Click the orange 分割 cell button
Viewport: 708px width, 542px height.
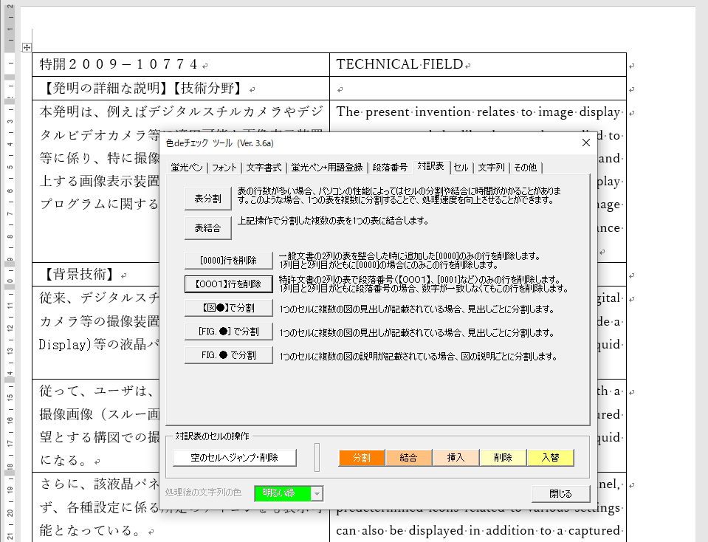(x=362, y=458)
